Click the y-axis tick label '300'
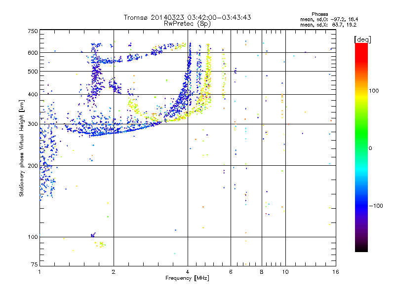The height and width of the screenshot is (296, 395). [33, 124]
